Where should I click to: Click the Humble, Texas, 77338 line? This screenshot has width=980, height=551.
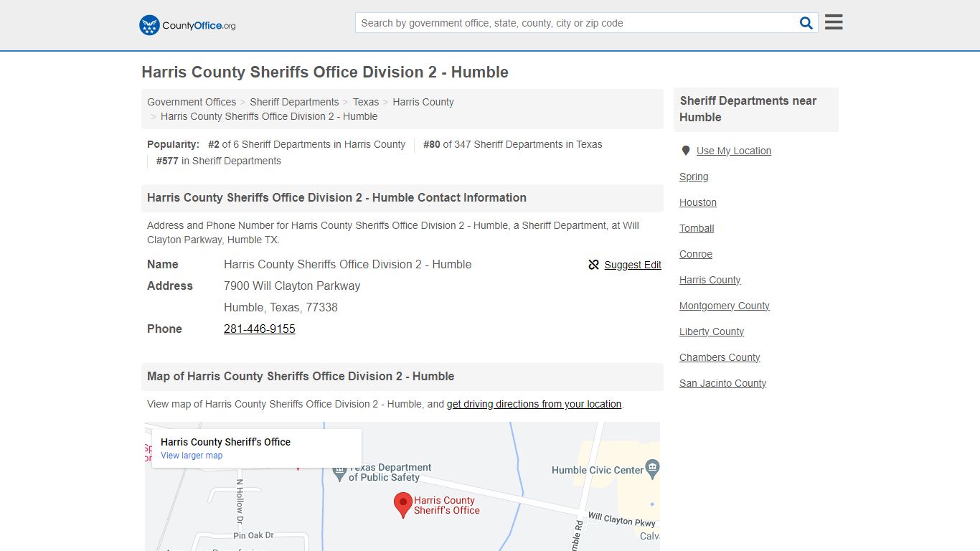point(281,307)
